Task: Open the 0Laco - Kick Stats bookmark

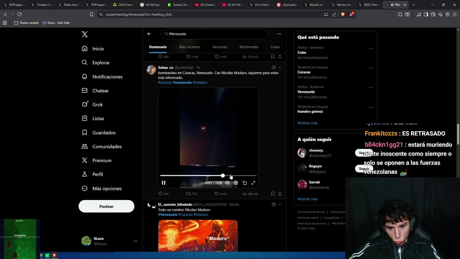Action: tap(56, 23)
